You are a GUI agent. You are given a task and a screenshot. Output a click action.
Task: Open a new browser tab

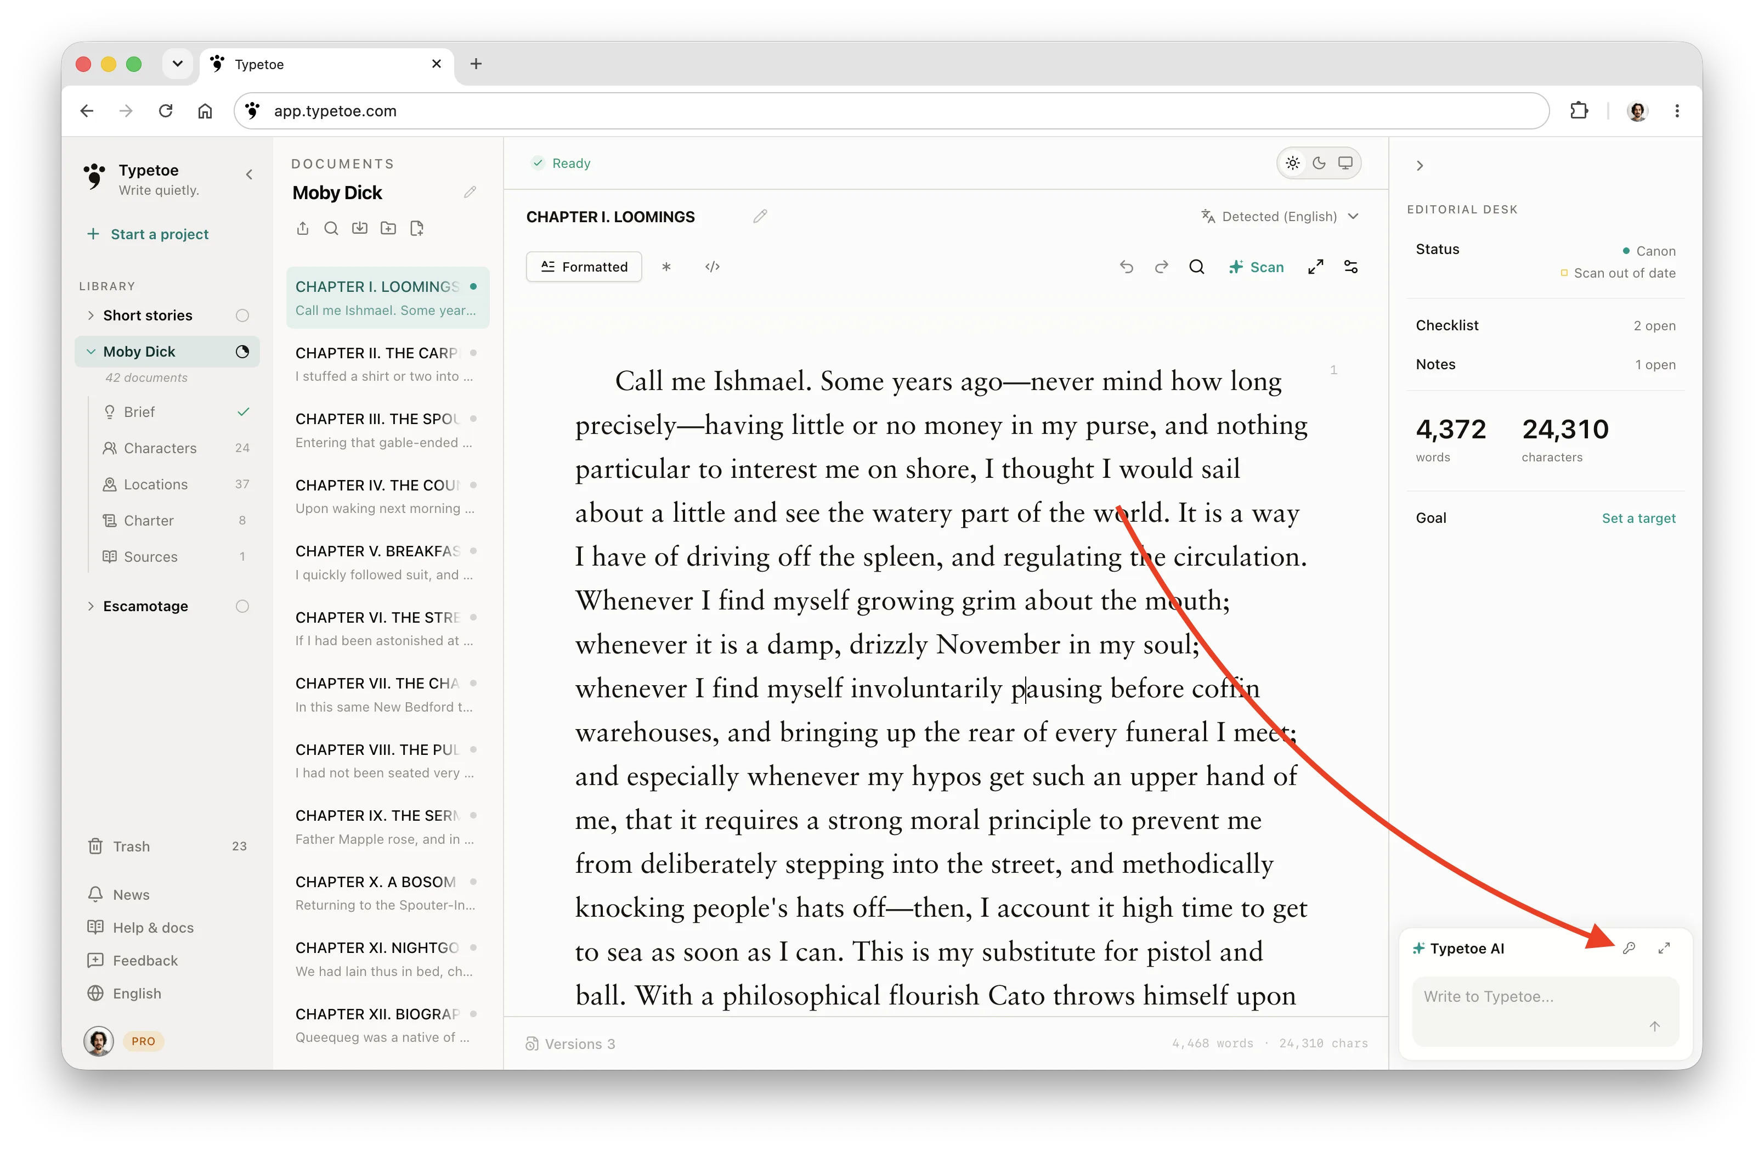pyautogui.click(x=476, y=64)
